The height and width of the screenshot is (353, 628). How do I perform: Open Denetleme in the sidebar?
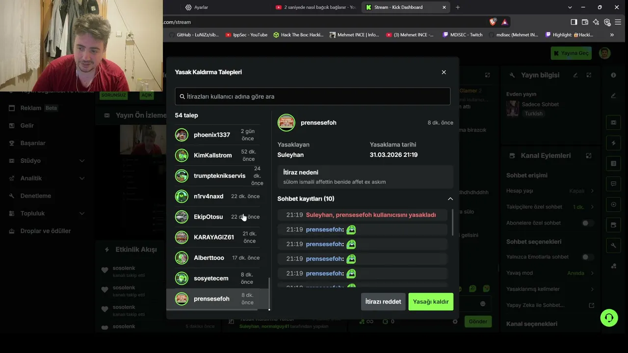click(x=36, y=196)
